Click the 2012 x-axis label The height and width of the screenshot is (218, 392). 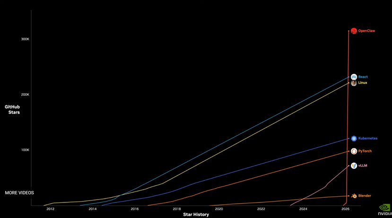coord(50,209)
